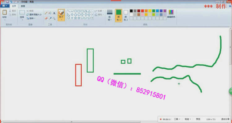Toggle Color 2 as active color slot
Screen dimensions: 232x123
[x=126, y=15]
